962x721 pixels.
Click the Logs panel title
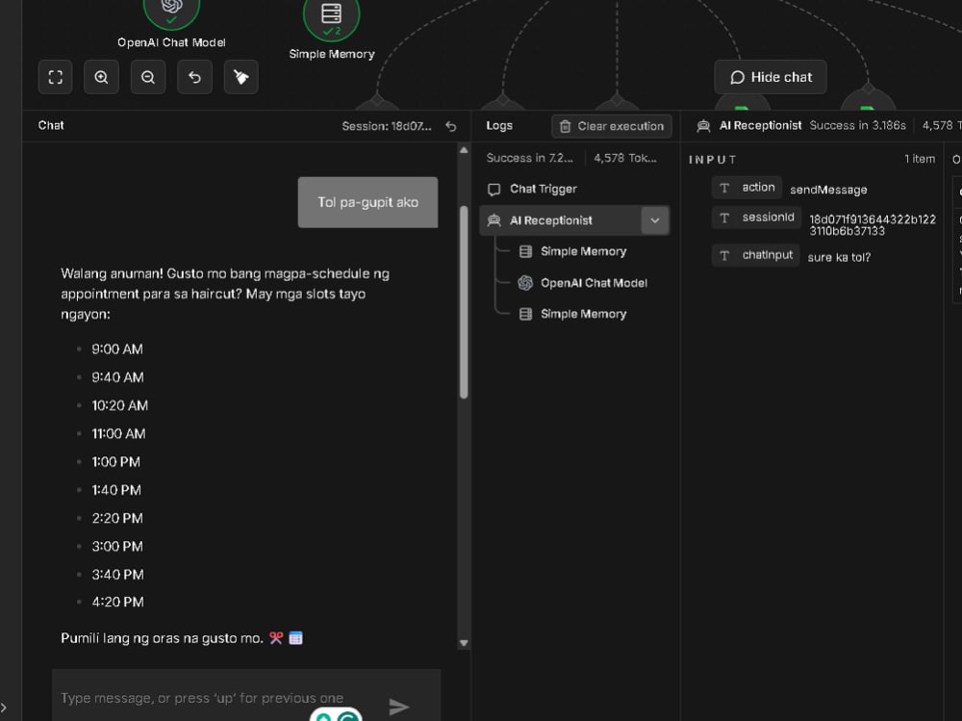499,126
